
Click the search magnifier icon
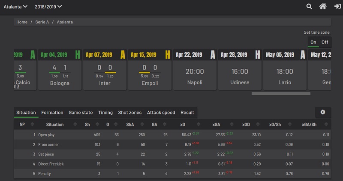[309, 6]
